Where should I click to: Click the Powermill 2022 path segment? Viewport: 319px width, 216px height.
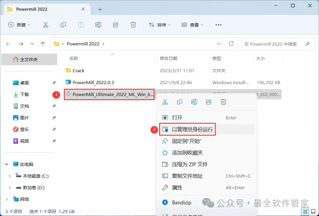pyautogui.click(x=83, y=44)
